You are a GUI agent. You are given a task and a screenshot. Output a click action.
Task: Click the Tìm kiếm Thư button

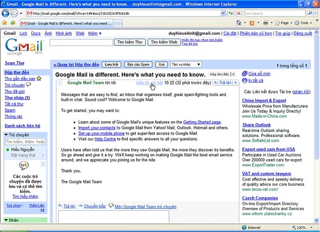pos(130,42)
